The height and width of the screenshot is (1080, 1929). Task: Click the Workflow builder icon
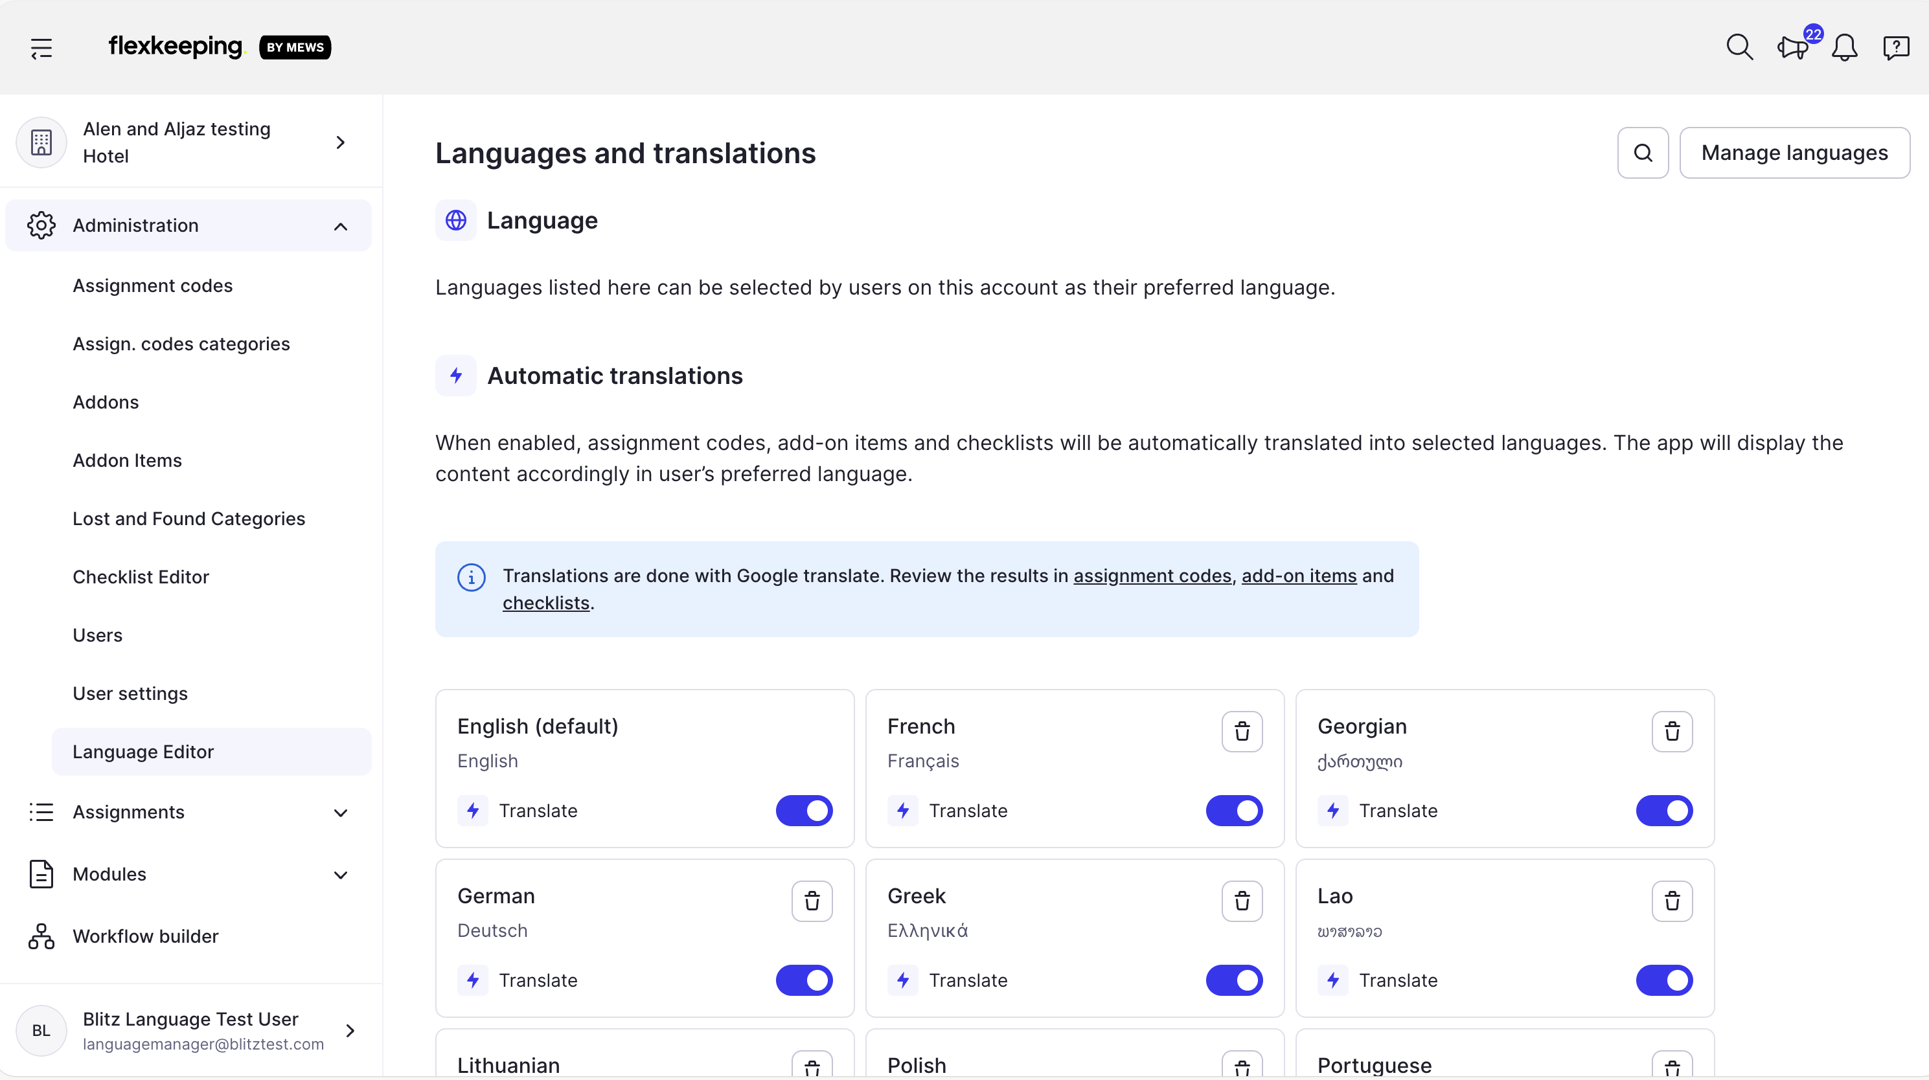pyautogui.click(x=41, y=936)
